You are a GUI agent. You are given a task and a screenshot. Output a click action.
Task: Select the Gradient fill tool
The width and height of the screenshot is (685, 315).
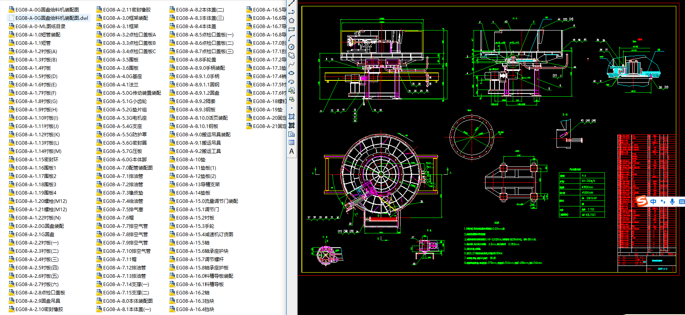(292, 125)
